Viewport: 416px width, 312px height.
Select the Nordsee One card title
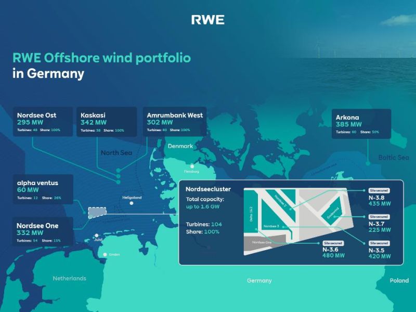(x=37, y=226)
